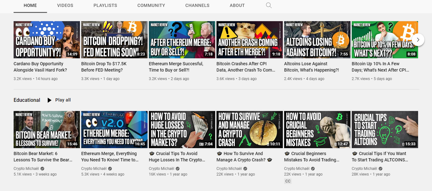Click Crypto Michaël name under Manage A Crypto Crash video
This screenshot has height=191, width=432.
229,169
